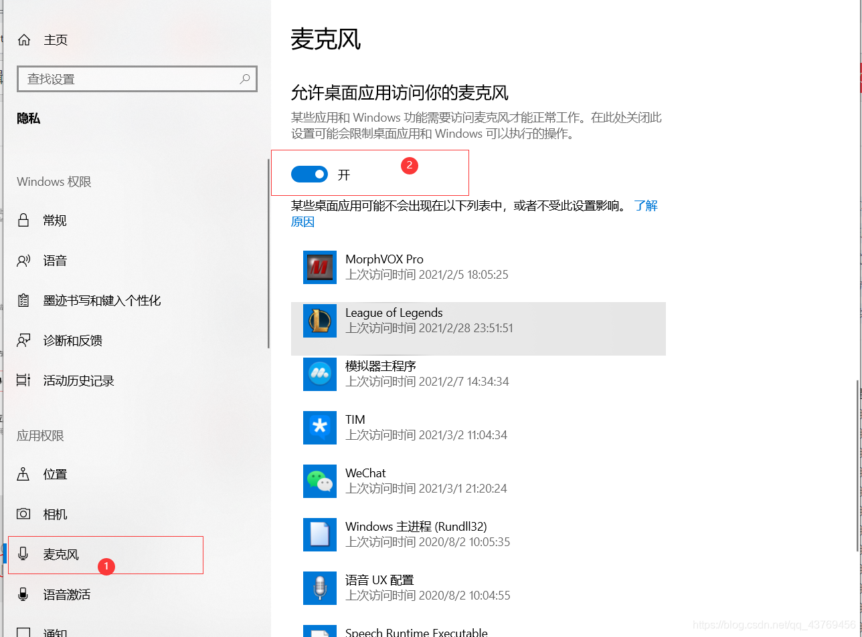This screenshot has width=862, height=637.
Task: Click the search magnifier icon
Action: point(245,79)
